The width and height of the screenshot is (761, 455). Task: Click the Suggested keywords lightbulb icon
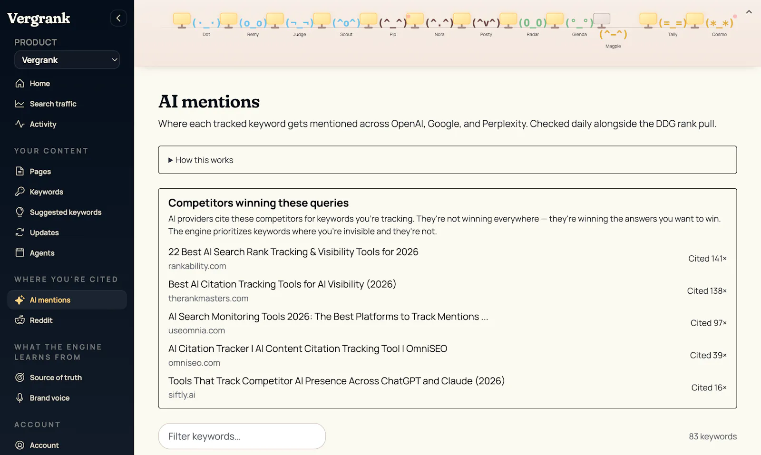tap(20, 212)
